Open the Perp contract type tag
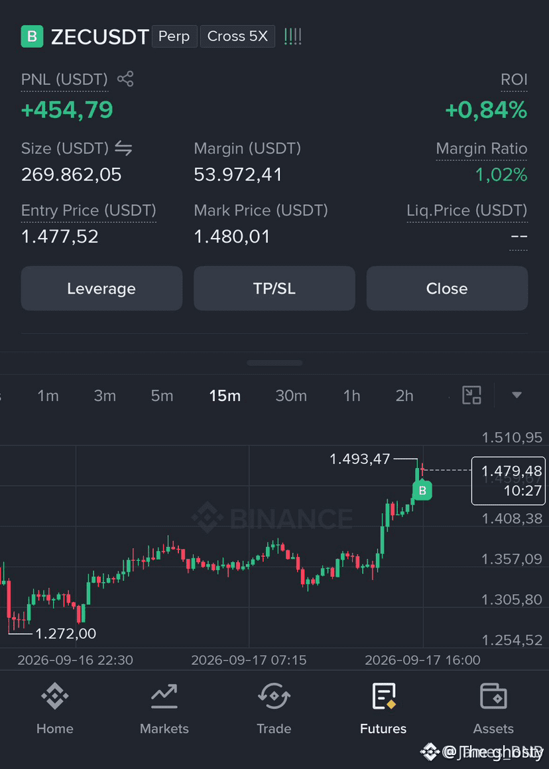 pos(174,36)
